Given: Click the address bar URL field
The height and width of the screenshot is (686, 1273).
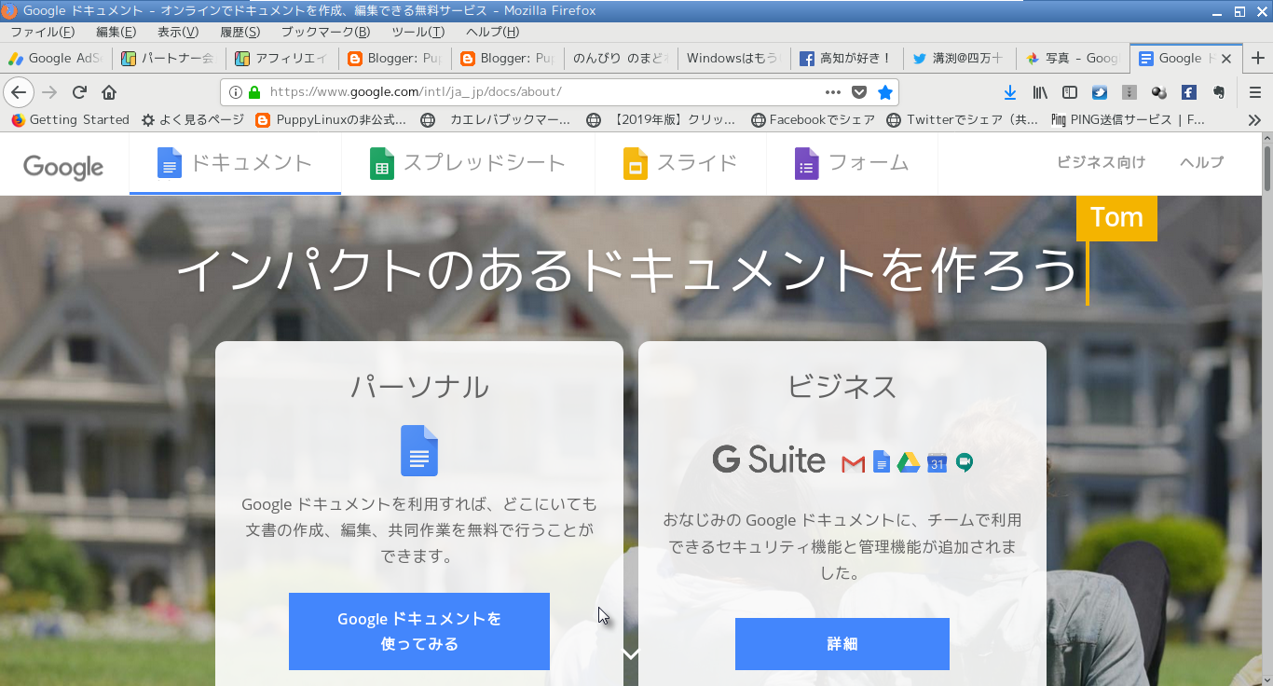Looking at the screenshot, I should point(541,92).
